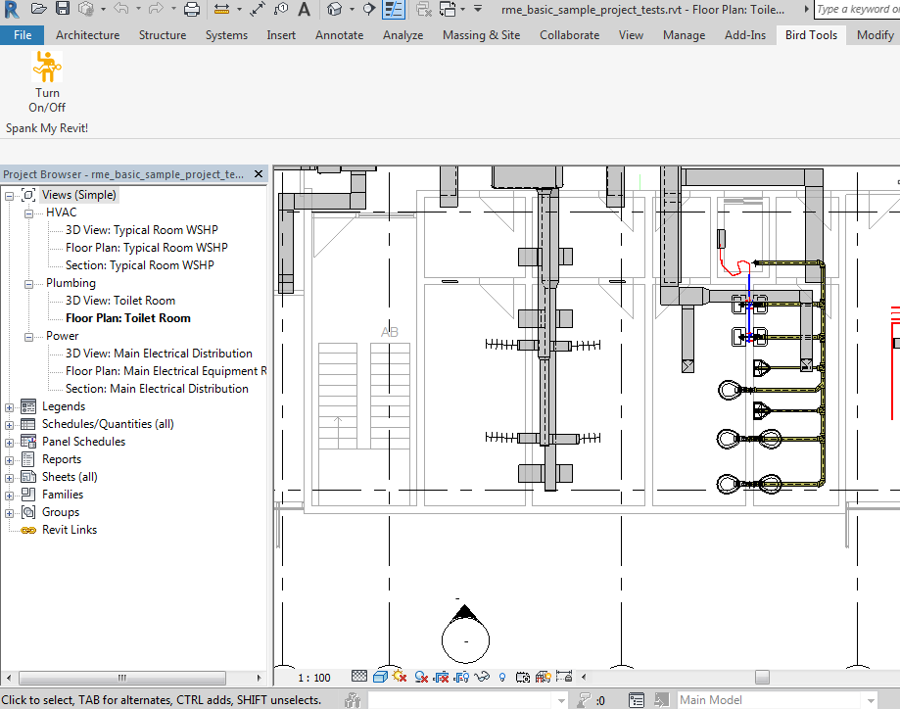Open the Modify ribbon tab
The height and width of the screenshot is (709, 900).
click(876, 35)
